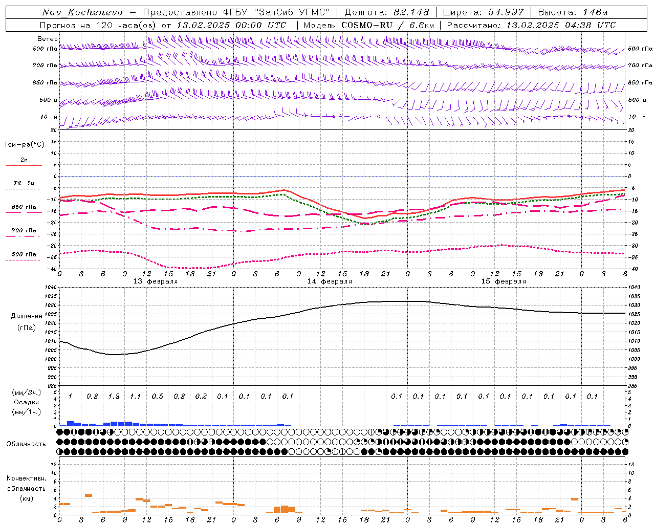This screenshot has height=524, width=655.
Task: Select the 'Модель COSMO-RU / 6.6км' label
Action: (x=368, y=25)
